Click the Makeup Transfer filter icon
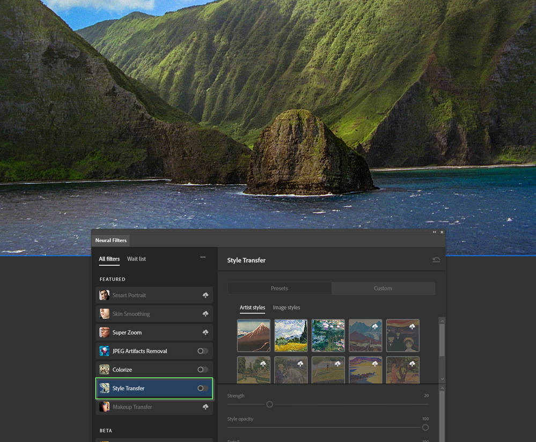Screen dimensions: 536x442 tap(104, 407)
